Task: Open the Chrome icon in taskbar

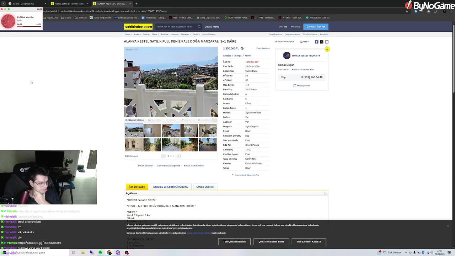Action: [x=109, y=252]
